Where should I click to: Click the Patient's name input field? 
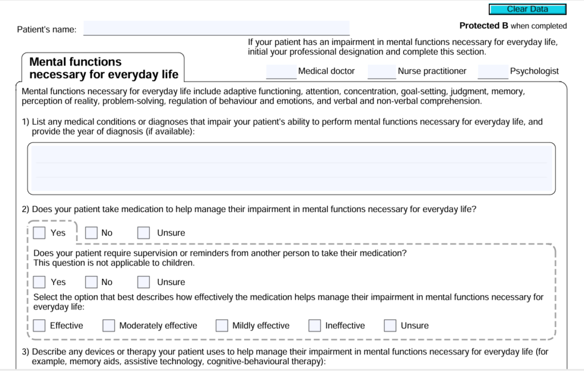pyautogui.click(x=216, y=27)
